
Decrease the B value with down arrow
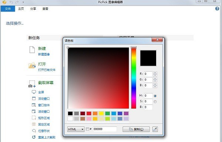coord(155,87)
